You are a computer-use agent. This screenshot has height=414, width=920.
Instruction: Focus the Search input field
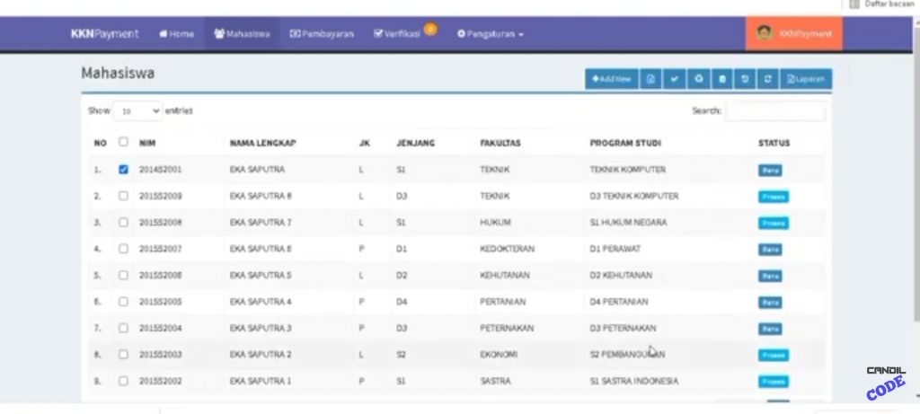(x=774, y=111)
